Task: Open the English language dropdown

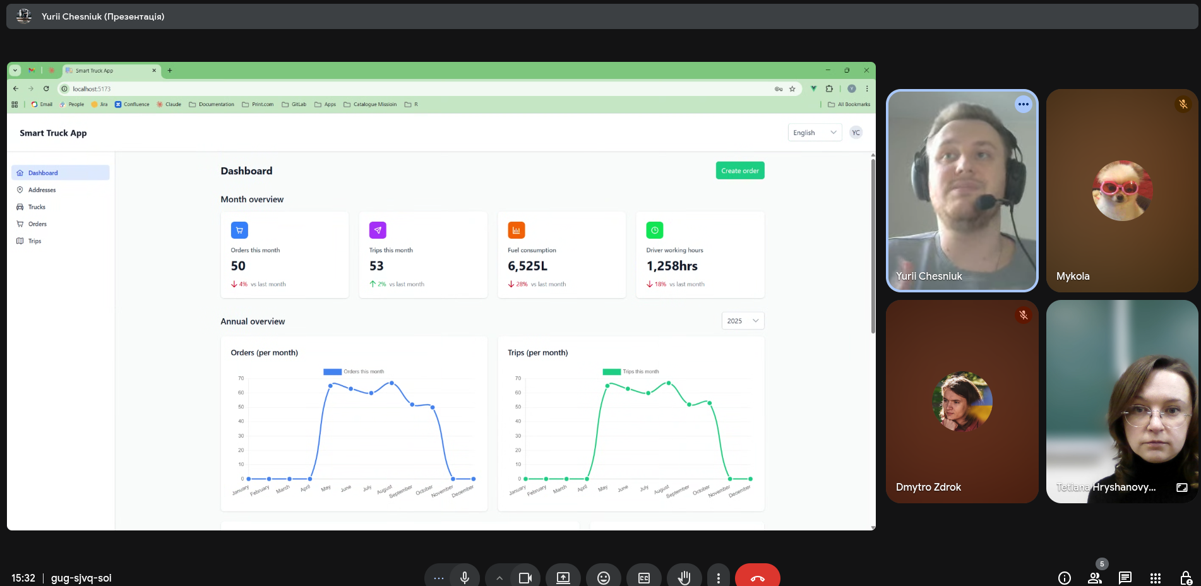Action: click(814, 133)
